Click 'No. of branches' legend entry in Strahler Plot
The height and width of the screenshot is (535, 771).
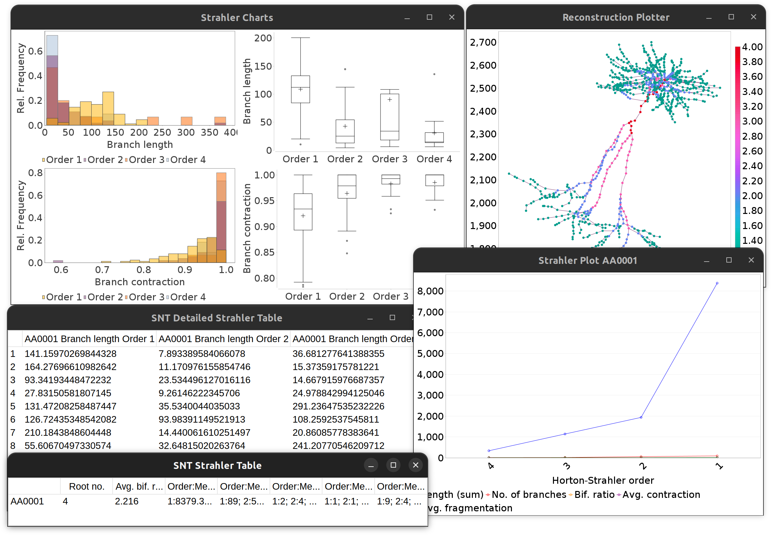click(526, 495)
